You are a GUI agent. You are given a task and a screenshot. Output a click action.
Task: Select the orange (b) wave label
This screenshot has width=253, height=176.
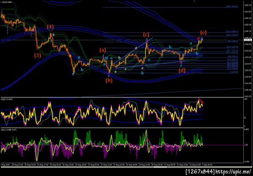click(x=109, y=80)
